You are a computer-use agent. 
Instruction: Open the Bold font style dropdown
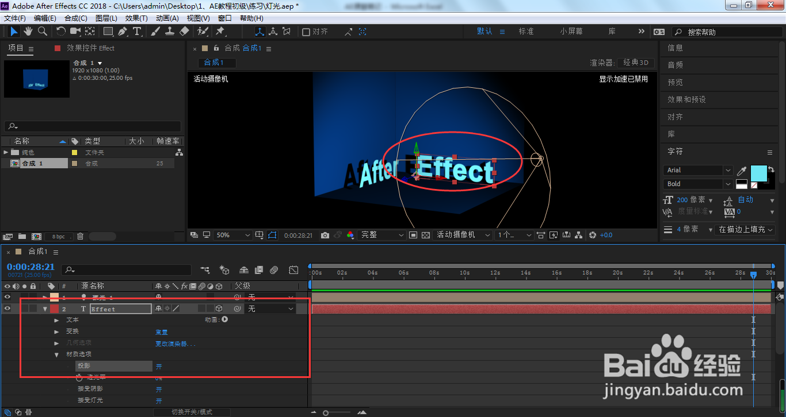coord(699,184)
